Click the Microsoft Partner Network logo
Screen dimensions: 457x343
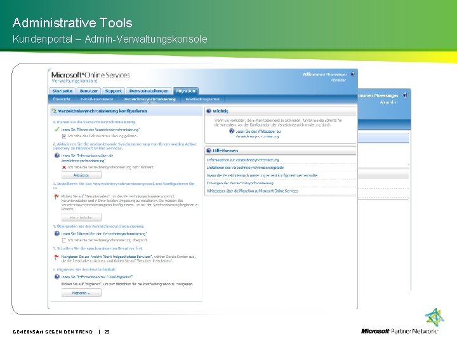click(x=402, y=321)
